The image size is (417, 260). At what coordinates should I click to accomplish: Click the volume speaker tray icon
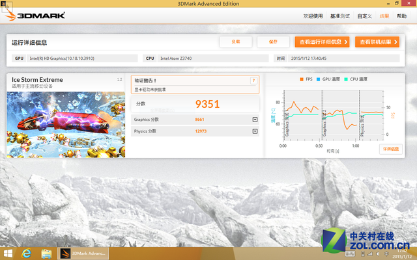pos(378,254)
